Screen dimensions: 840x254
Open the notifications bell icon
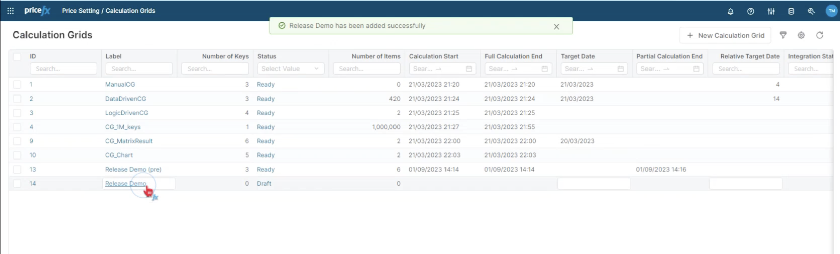pos(730,11)
